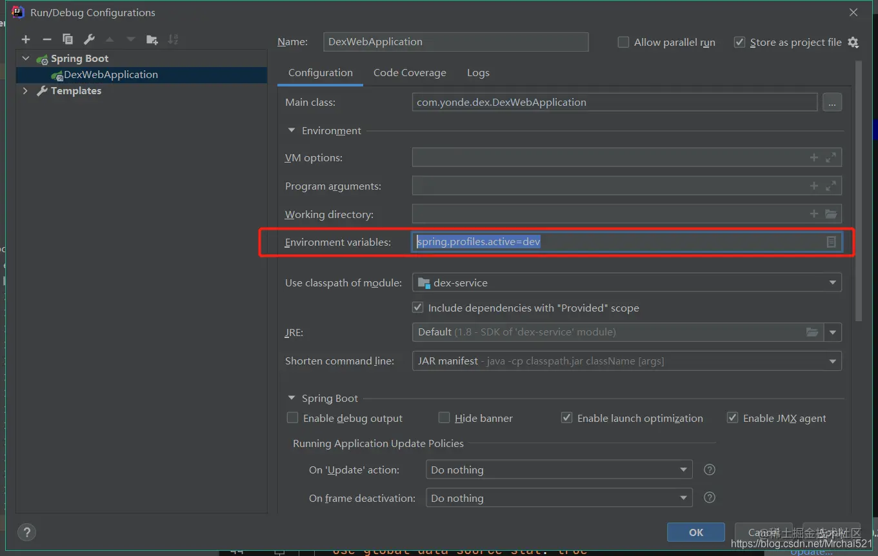878x556 pixels.
Task: Open the Logs tab
Action: pyautogui.click(x=478, y=73)
